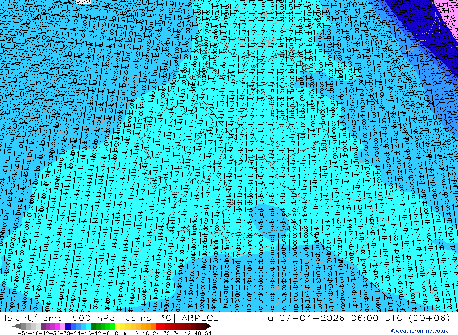Click the gray left arrow of legend
This screenshot has height=335, width=458.
(16, 326)
